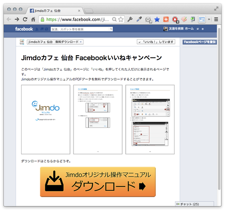This screenshot has height=210, width=225.
Task: Open Facebook friend requests icon
Action: [37, 29]
